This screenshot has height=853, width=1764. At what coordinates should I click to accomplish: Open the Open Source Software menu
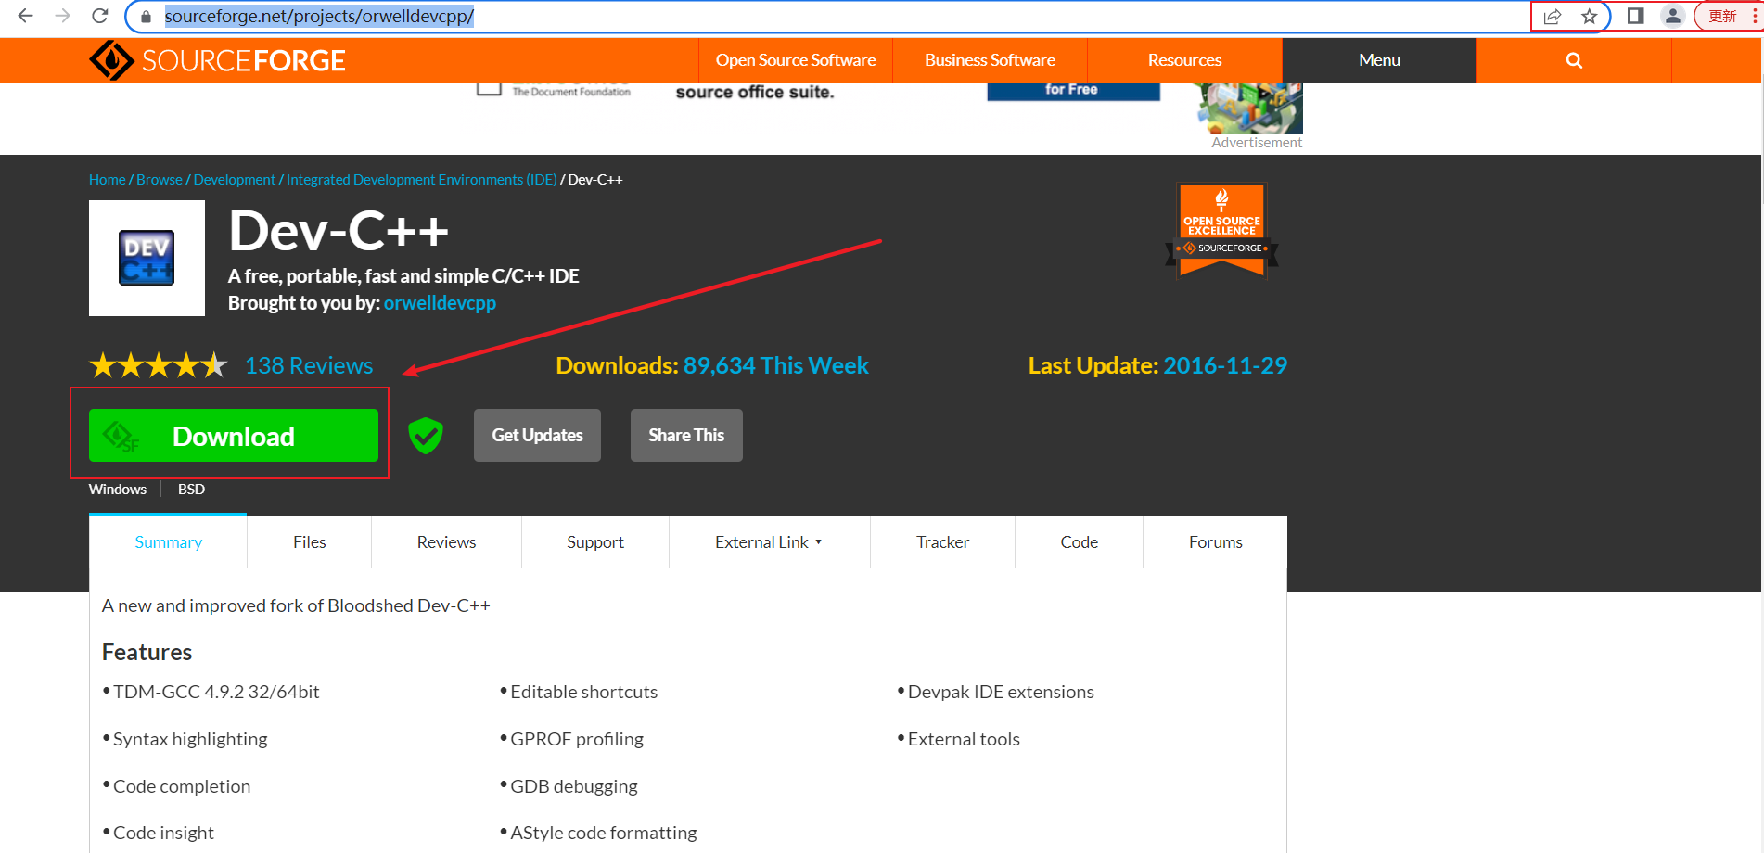(x=796, y=60)
